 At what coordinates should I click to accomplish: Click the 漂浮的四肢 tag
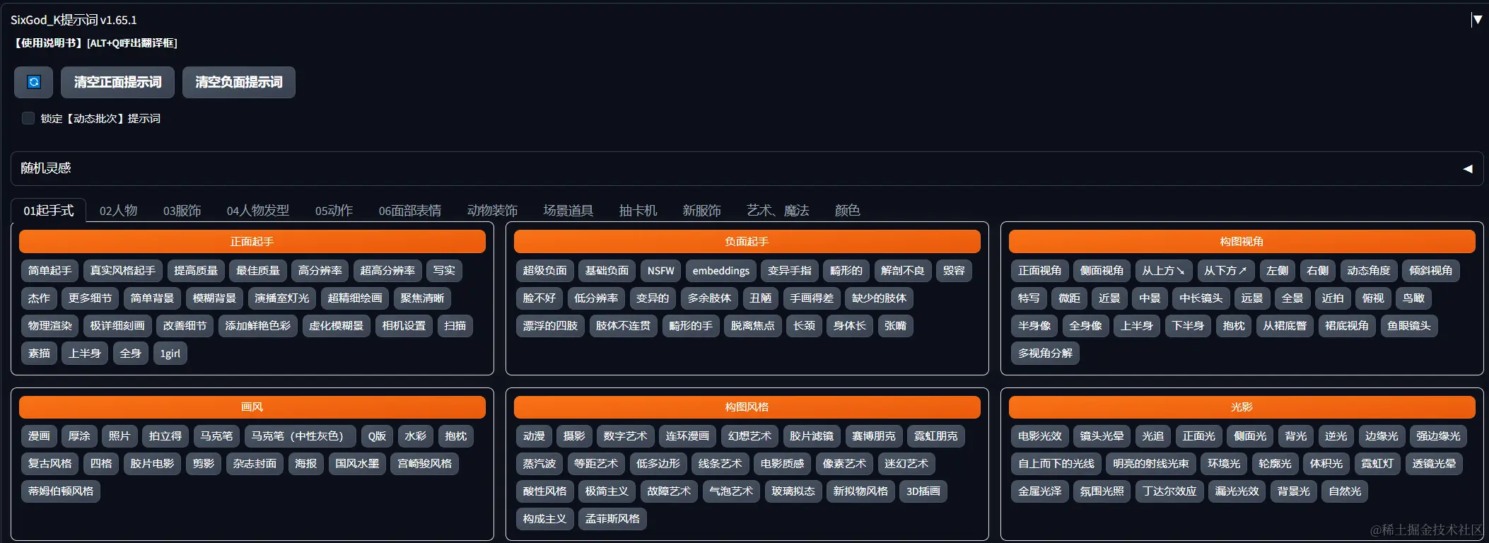tap(550, 325)
